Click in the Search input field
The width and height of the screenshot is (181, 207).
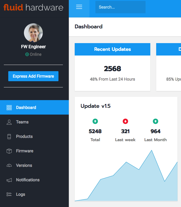[x=120, y=7]
